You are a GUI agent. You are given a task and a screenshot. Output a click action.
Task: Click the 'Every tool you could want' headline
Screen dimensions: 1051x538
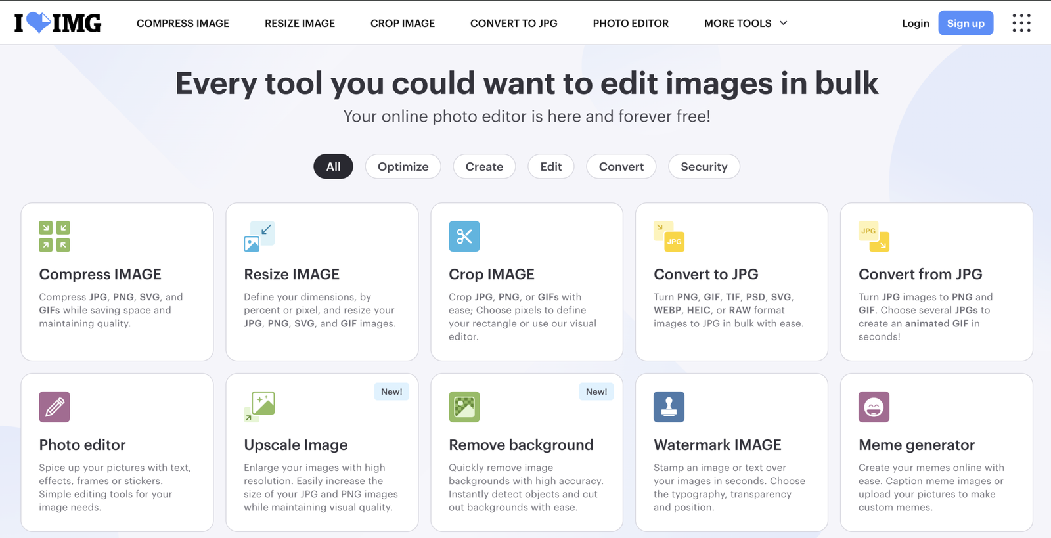(x=527, y=83)
